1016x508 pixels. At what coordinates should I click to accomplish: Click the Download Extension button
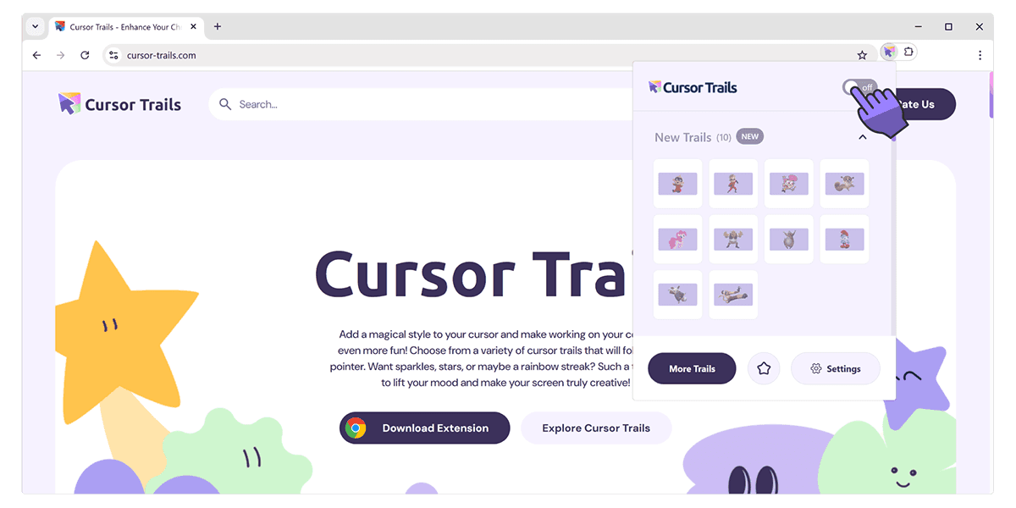[x=425, y=428]
